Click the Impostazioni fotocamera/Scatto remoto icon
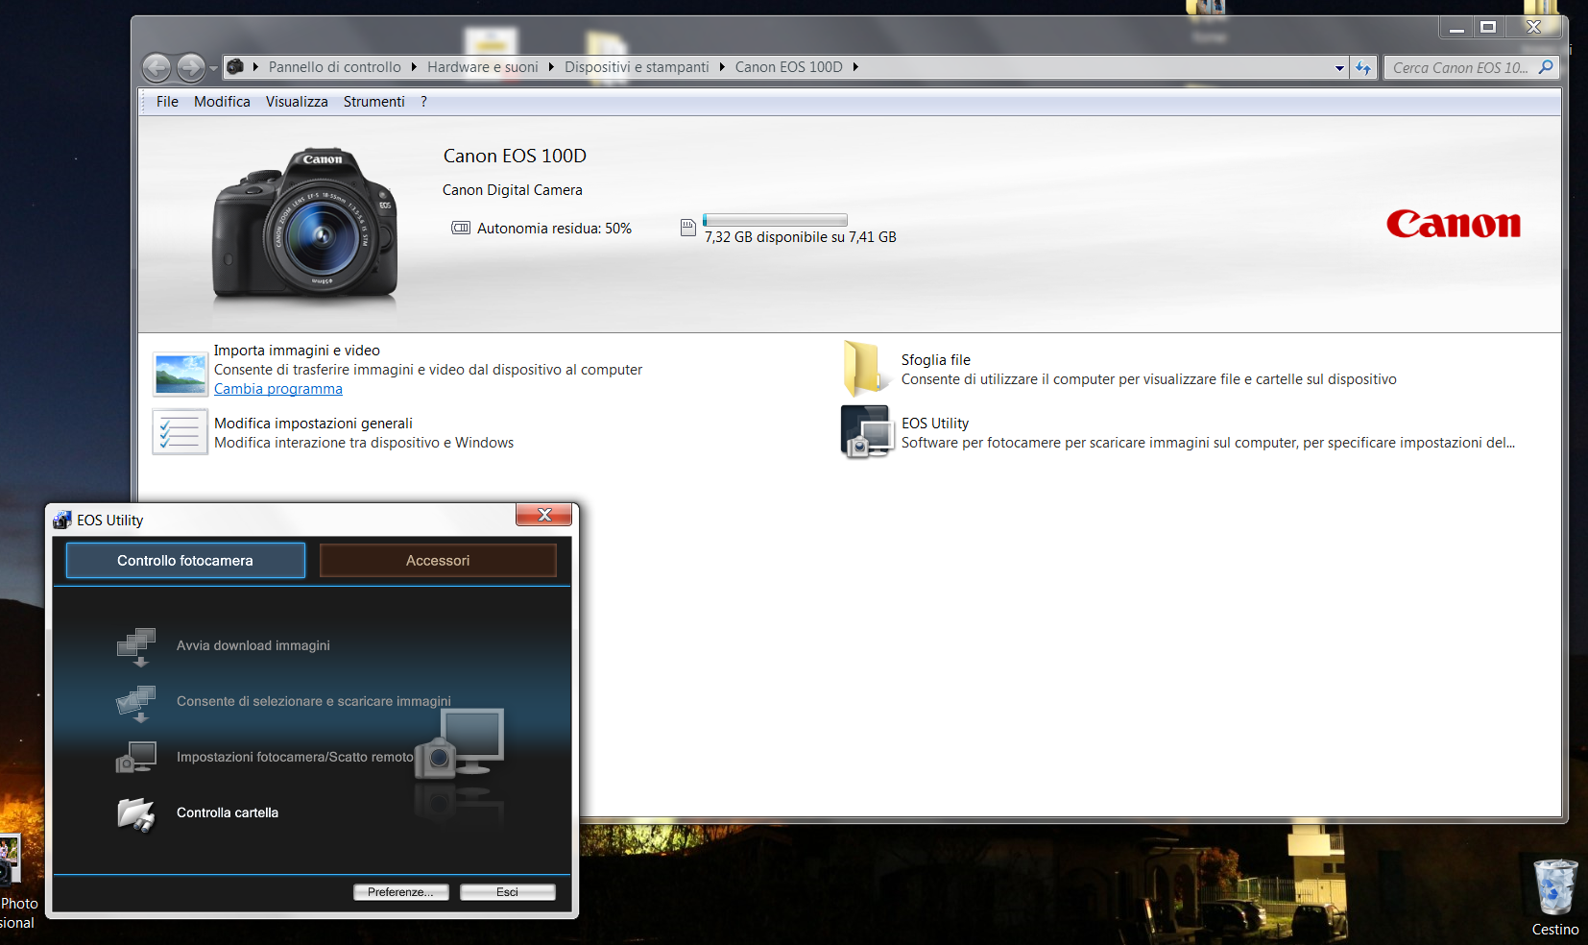 [x=136, y=758]
